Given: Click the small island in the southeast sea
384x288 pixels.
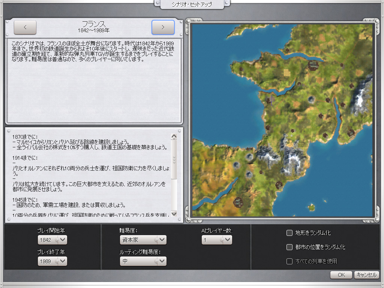Looking at the screenshot, I should (311, 207).
